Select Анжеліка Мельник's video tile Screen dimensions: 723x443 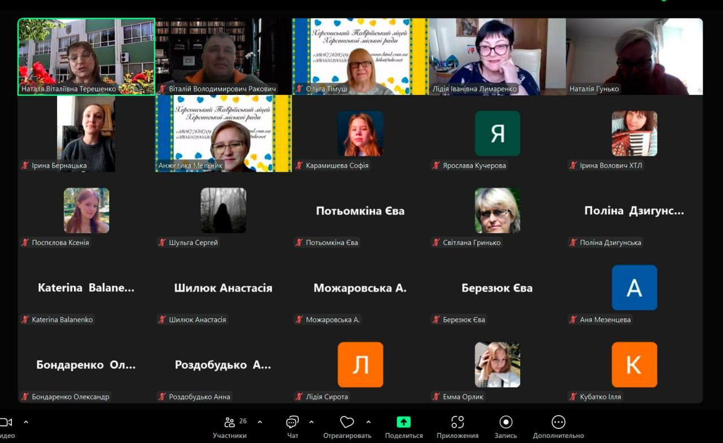[x=224, y=133]
